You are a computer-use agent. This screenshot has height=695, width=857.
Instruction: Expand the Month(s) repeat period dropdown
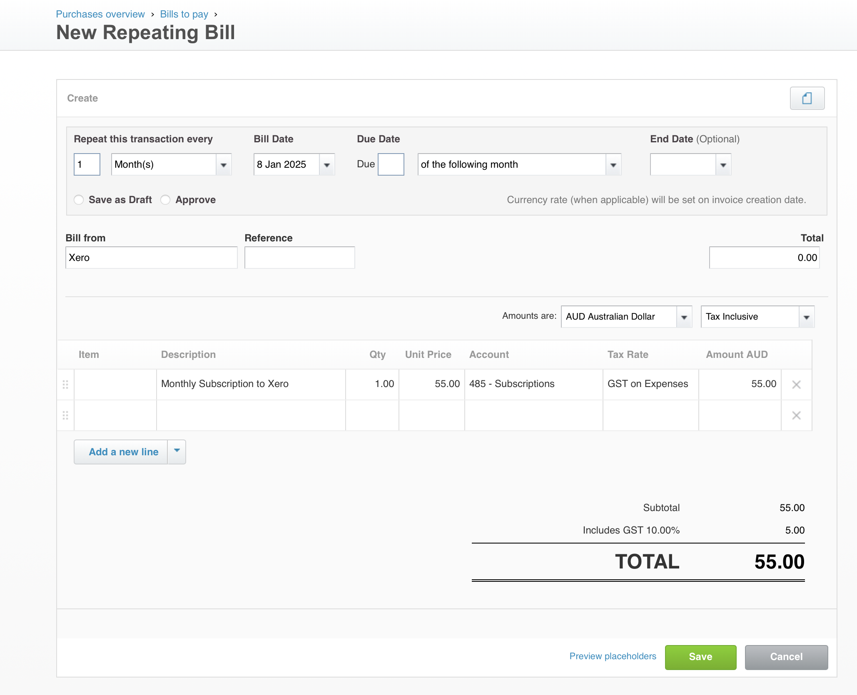coord(224,165)
